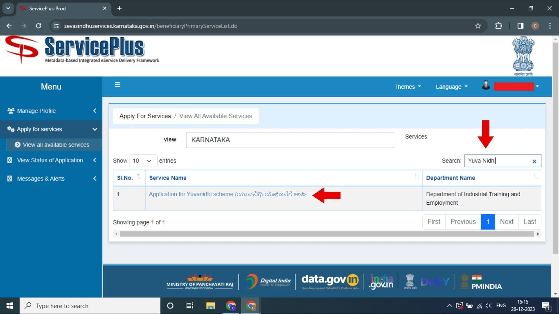559x314 pixels.
Task: Open the Show entries dropdown
Action: click(x=142, y=160)
